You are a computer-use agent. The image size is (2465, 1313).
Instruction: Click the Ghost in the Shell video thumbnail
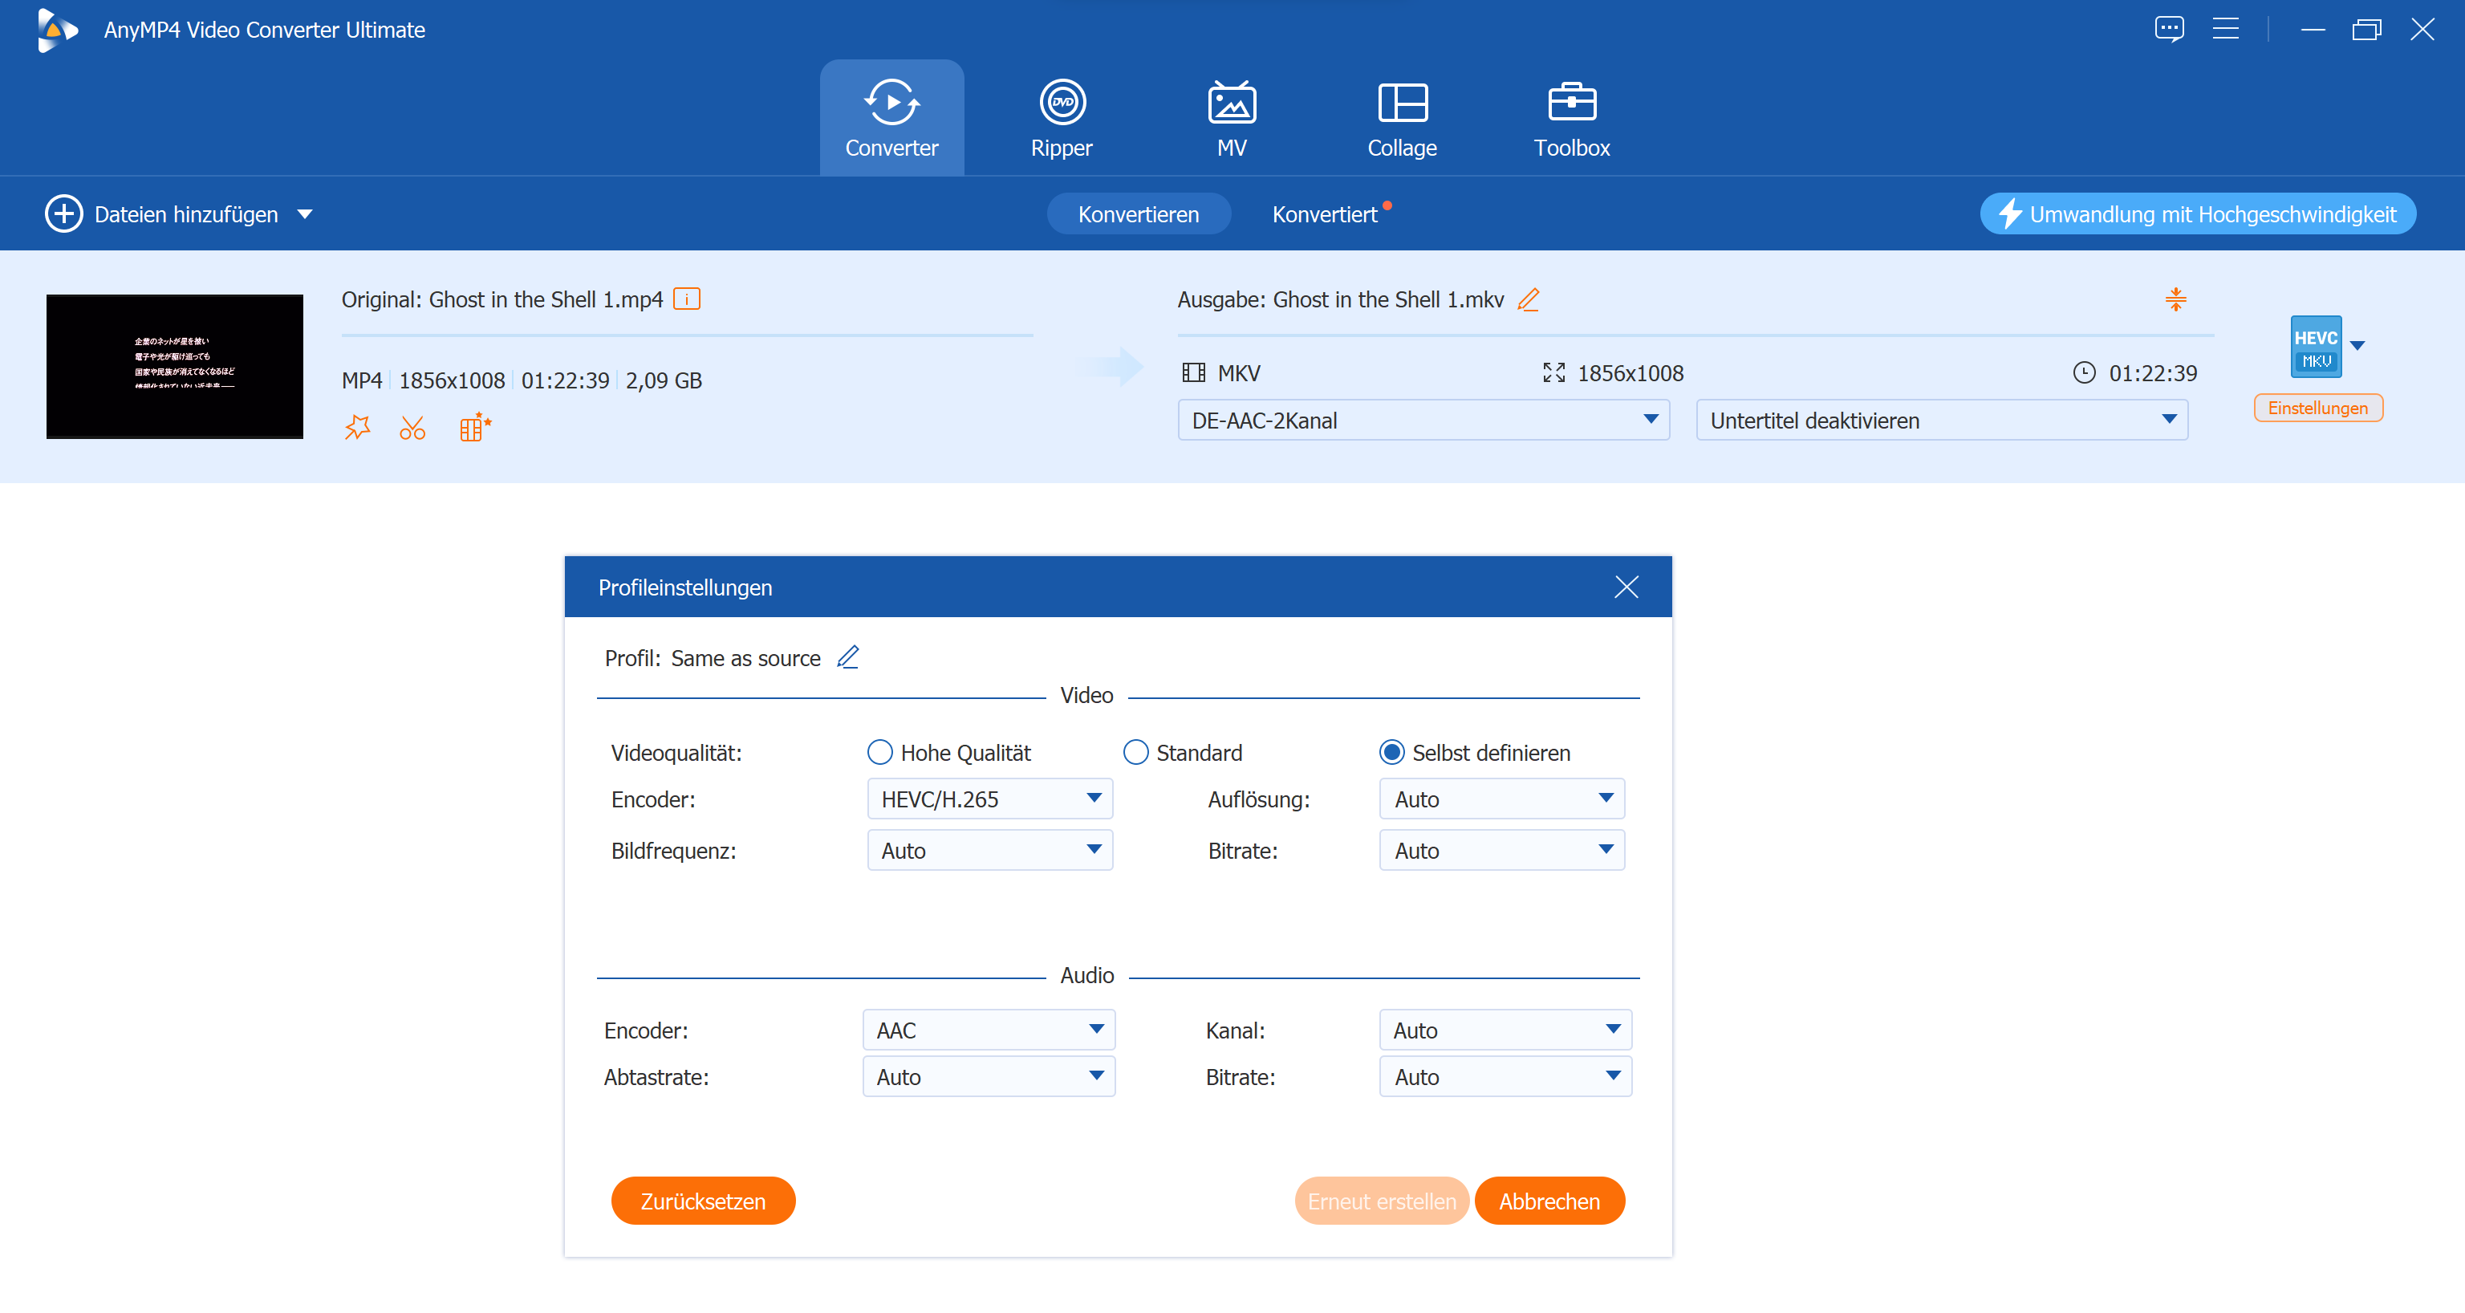pyautogui.click(x=174, y=367)
